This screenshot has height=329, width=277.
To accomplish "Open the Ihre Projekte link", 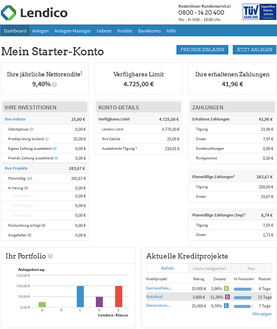I will (16, 168).
